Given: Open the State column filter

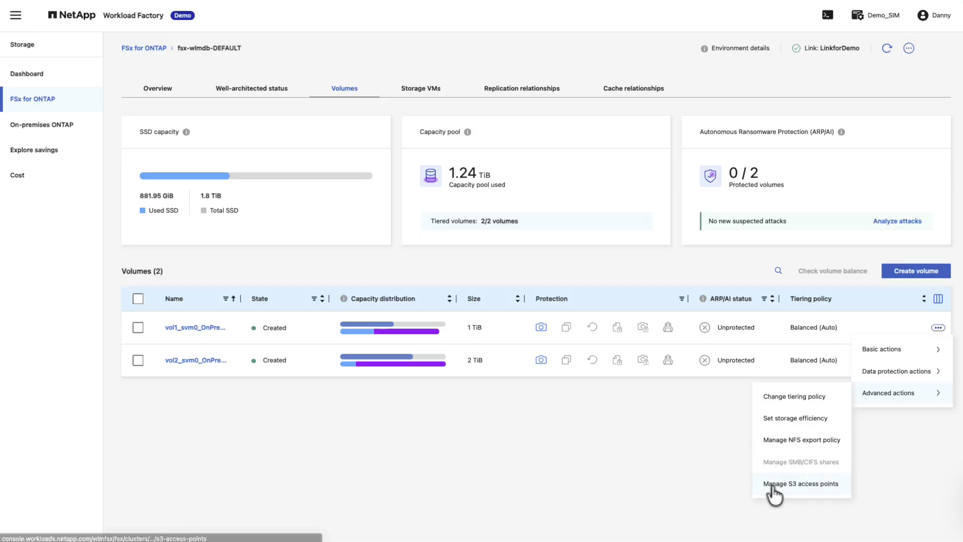Looking at the screenshot, I should point(313,299).
